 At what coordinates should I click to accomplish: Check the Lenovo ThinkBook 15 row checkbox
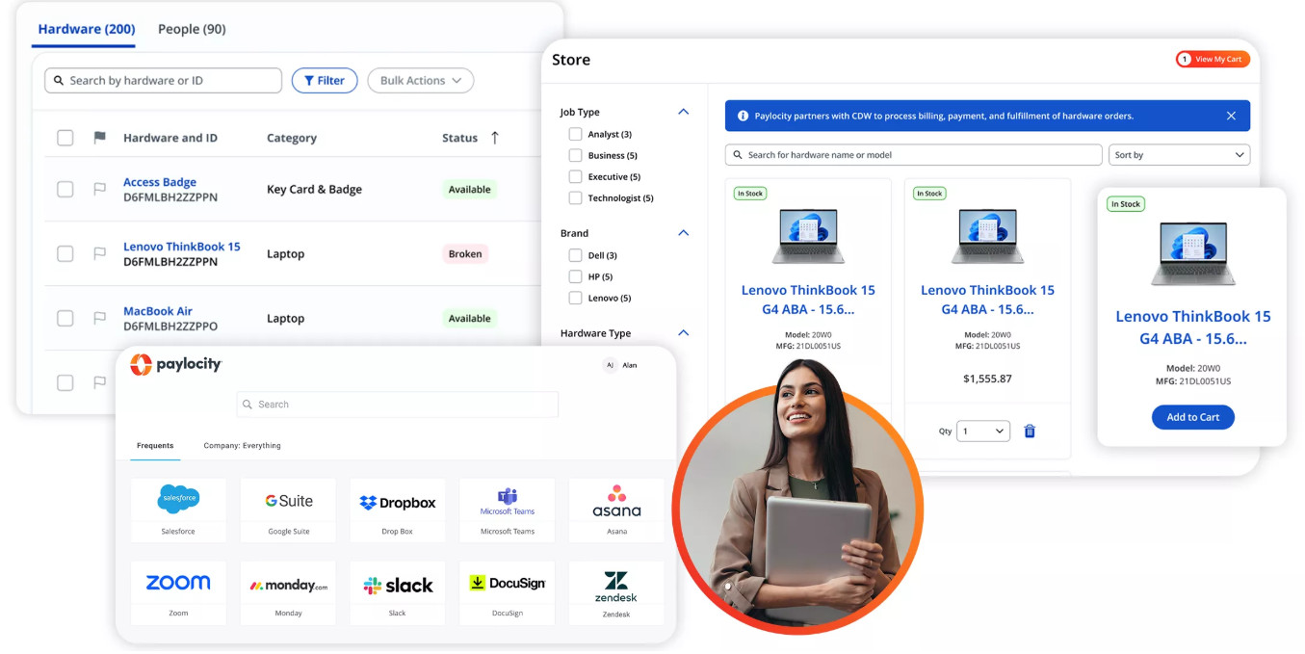pos(65,254)
